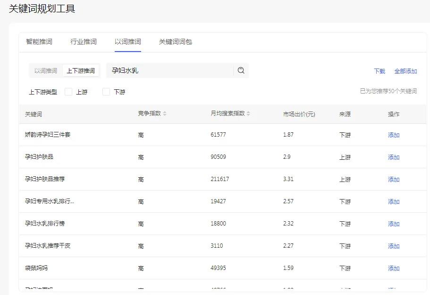Select the 上下游推词 mode button
The image size is (430, 295).
tap(81, 70)
